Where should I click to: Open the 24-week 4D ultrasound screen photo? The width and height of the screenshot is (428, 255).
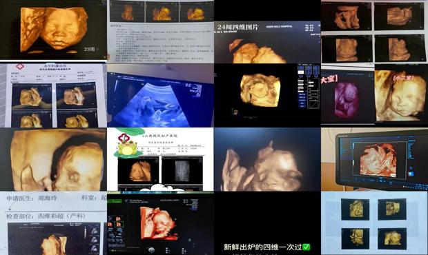click(x=267, y=42)
